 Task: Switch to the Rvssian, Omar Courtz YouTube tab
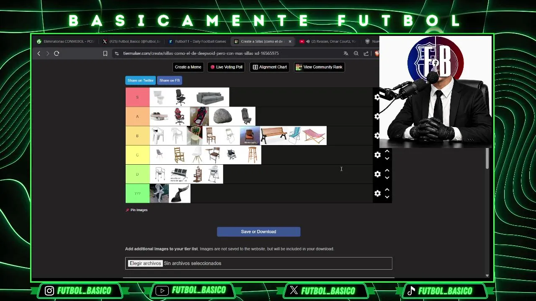329,41
